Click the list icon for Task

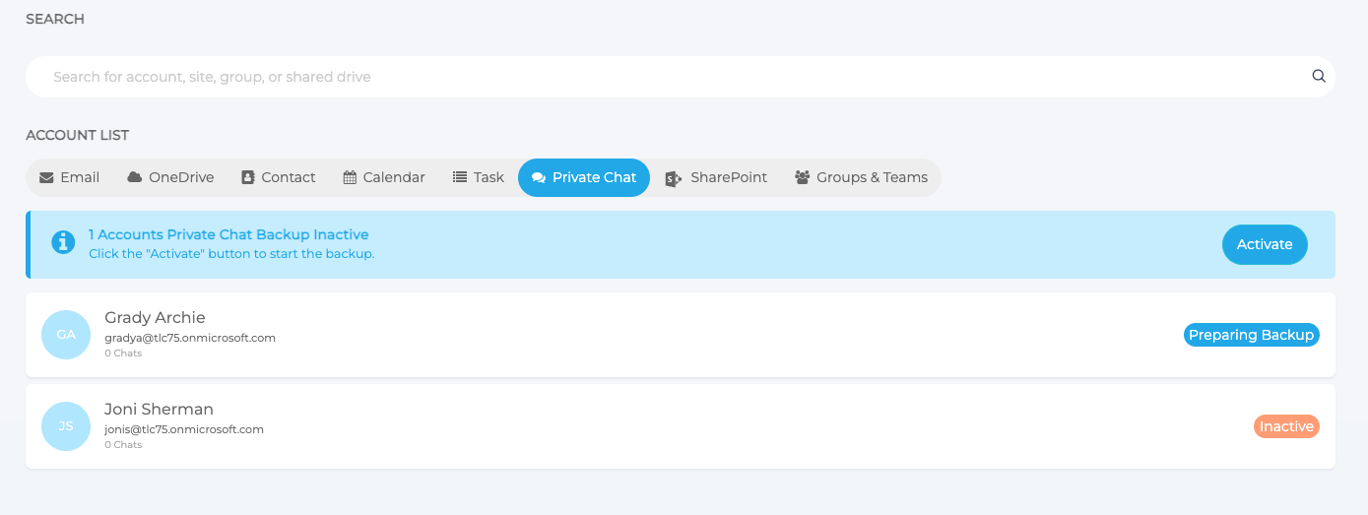pos(460,177)
